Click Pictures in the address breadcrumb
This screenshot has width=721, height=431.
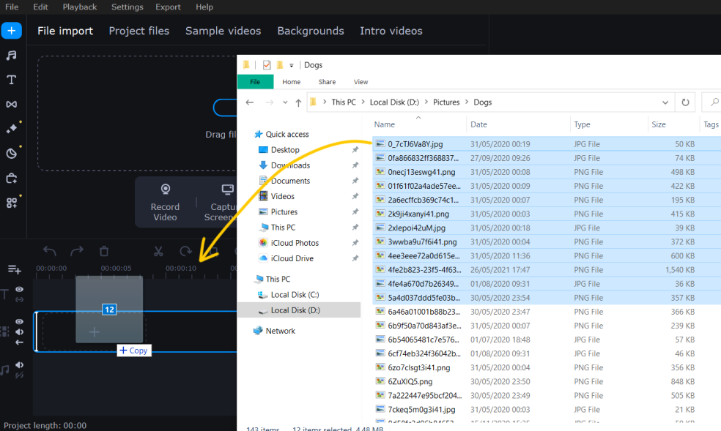click(x=446, y=102)
